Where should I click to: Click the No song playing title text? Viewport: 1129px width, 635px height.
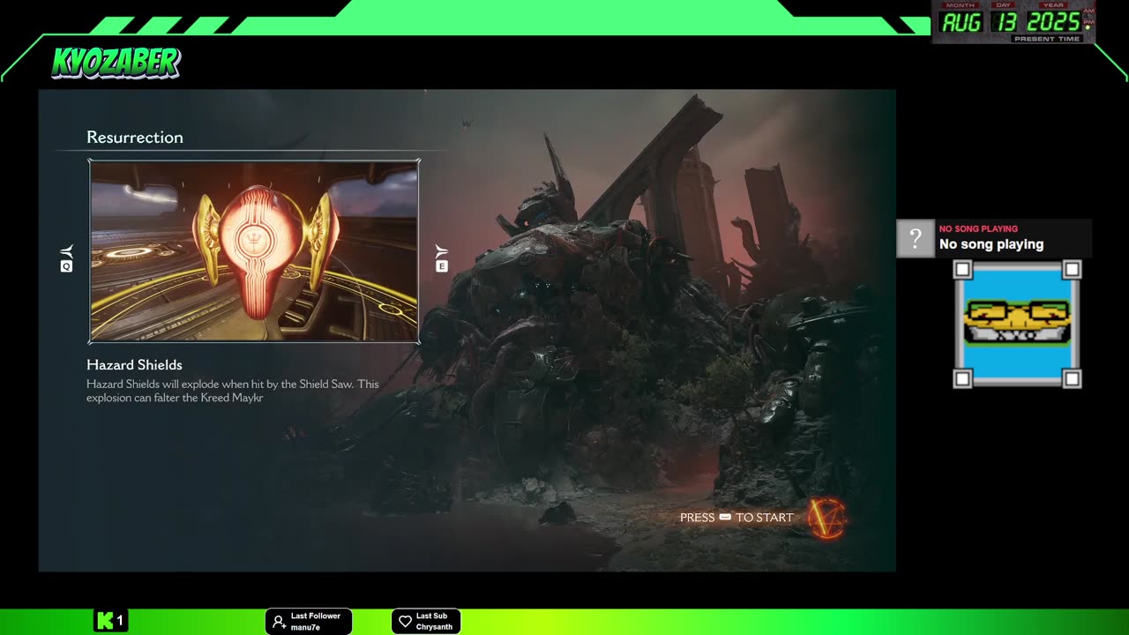tap(991, 244)
